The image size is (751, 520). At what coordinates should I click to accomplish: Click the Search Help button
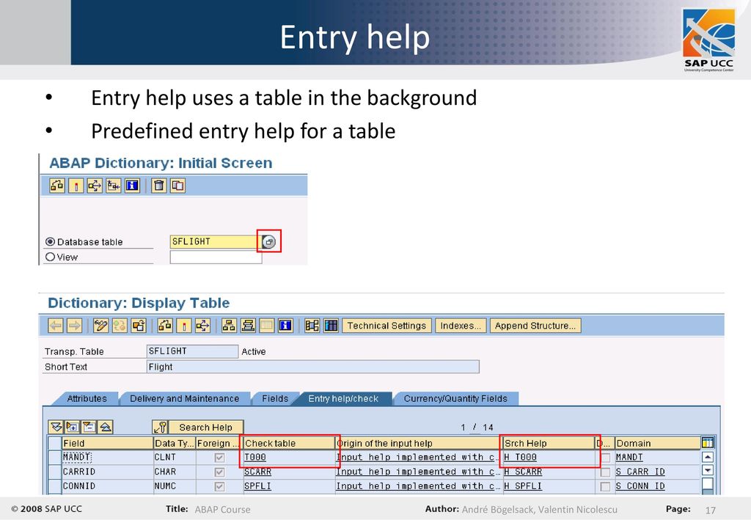(x=205, y=427)
